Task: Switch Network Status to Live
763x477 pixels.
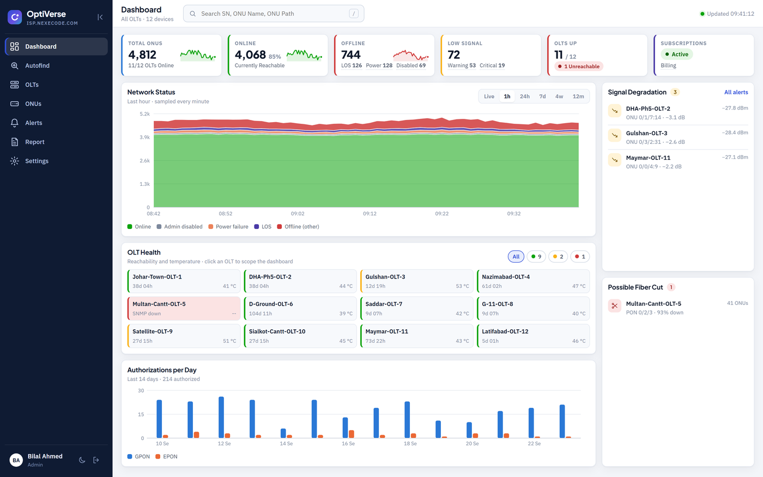Action: 489,96
